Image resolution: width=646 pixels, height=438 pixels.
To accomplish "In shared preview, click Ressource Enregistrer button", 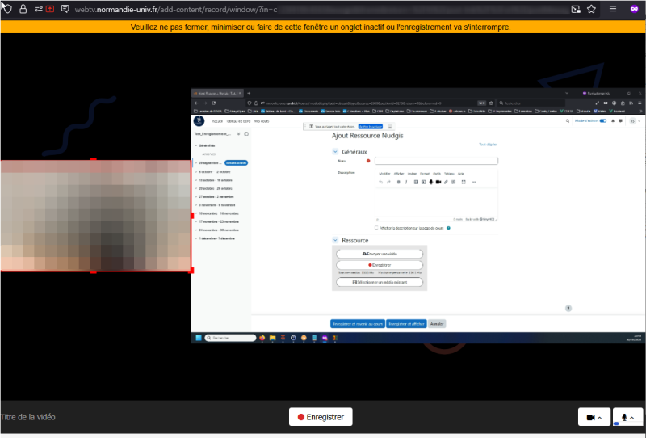I will [x=380, y=265].
